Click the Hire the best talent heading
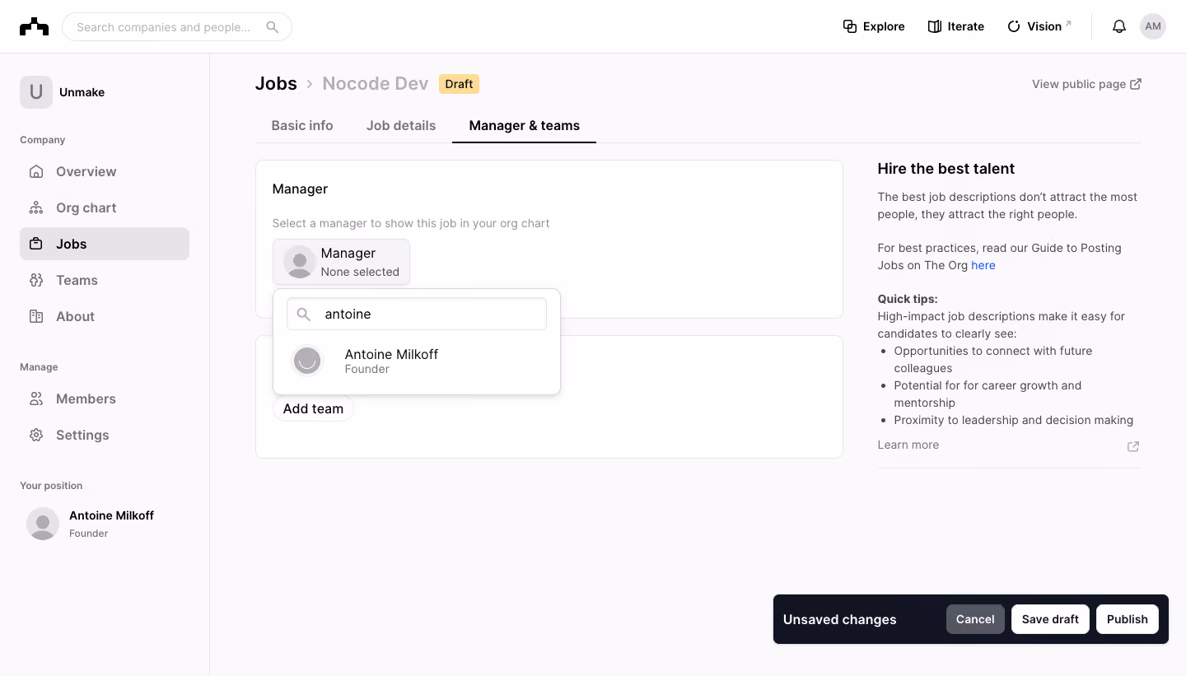Screen dimensions: 1186x676 click(x=946, y=169)
